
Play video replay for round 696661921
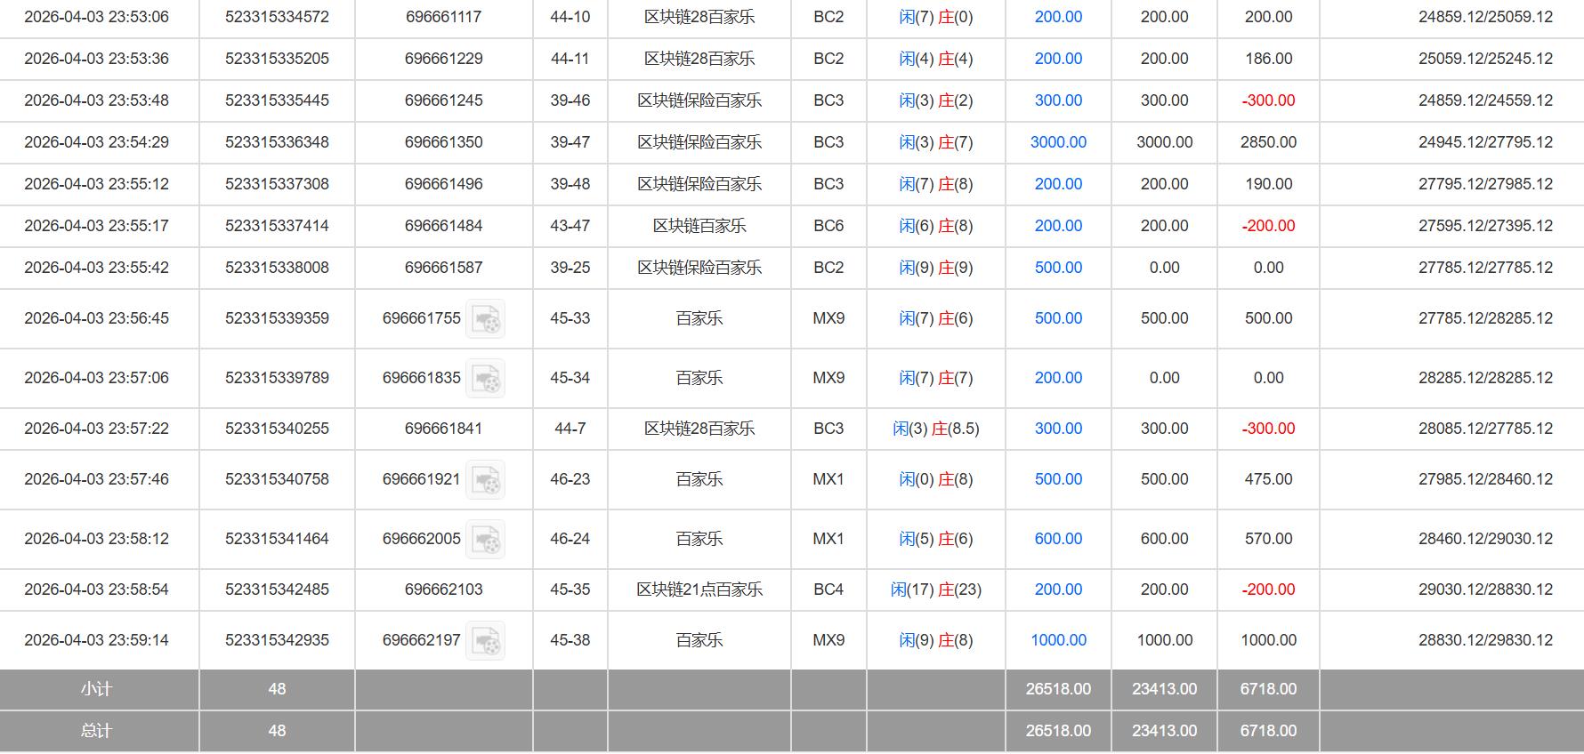point(486,480)
